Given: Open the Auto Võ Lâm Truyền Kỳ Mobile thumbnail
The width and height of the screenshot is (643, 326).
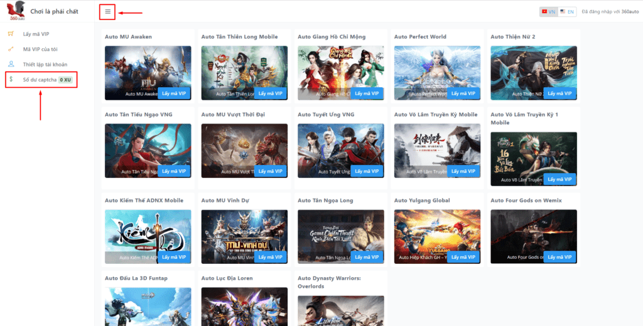Looking at the screenshot, I should [437, 150].
